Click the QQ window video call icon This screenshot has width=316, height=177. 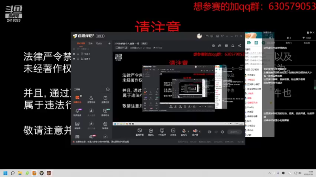tap(249, 42)
